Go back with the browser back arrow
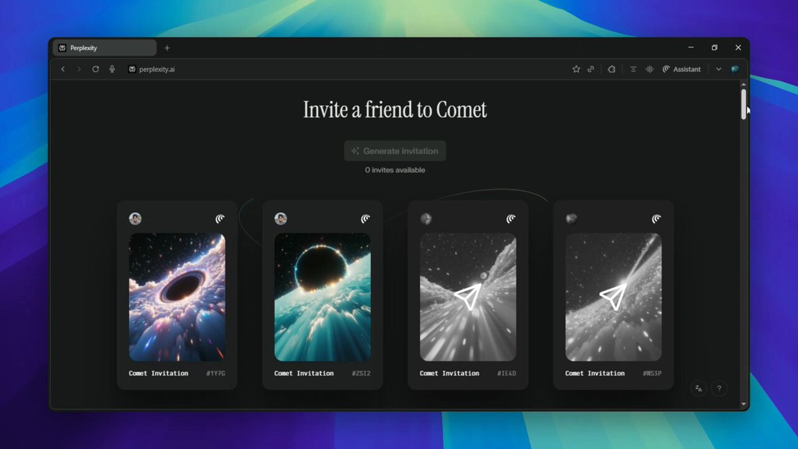798x449 pixels. (63, 69)
